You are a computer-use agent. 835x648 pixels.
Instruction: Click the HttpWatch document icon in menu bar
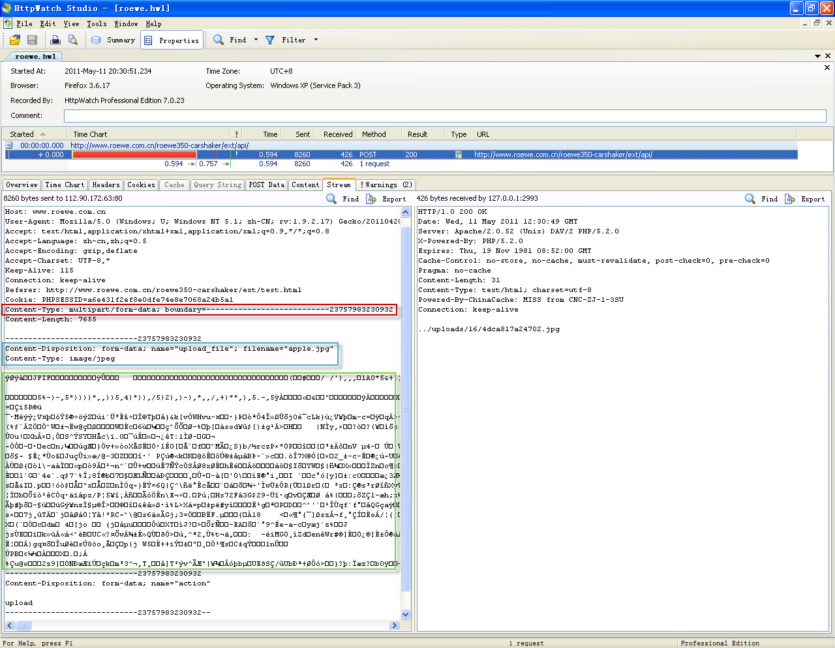pyautogui.click(x=7, y=23)
